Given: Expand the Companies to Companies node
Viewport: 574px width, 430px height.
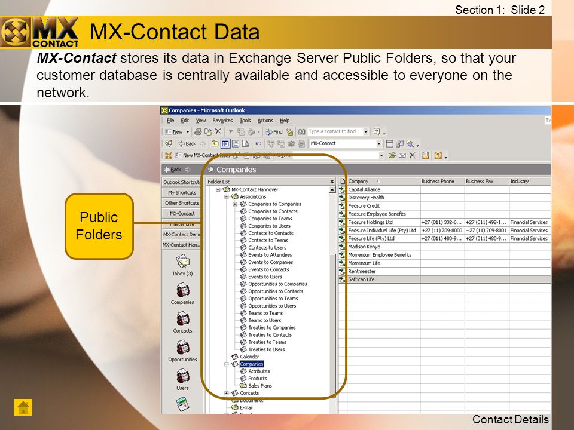Looking at the screenshot, I should click(235, 204).
